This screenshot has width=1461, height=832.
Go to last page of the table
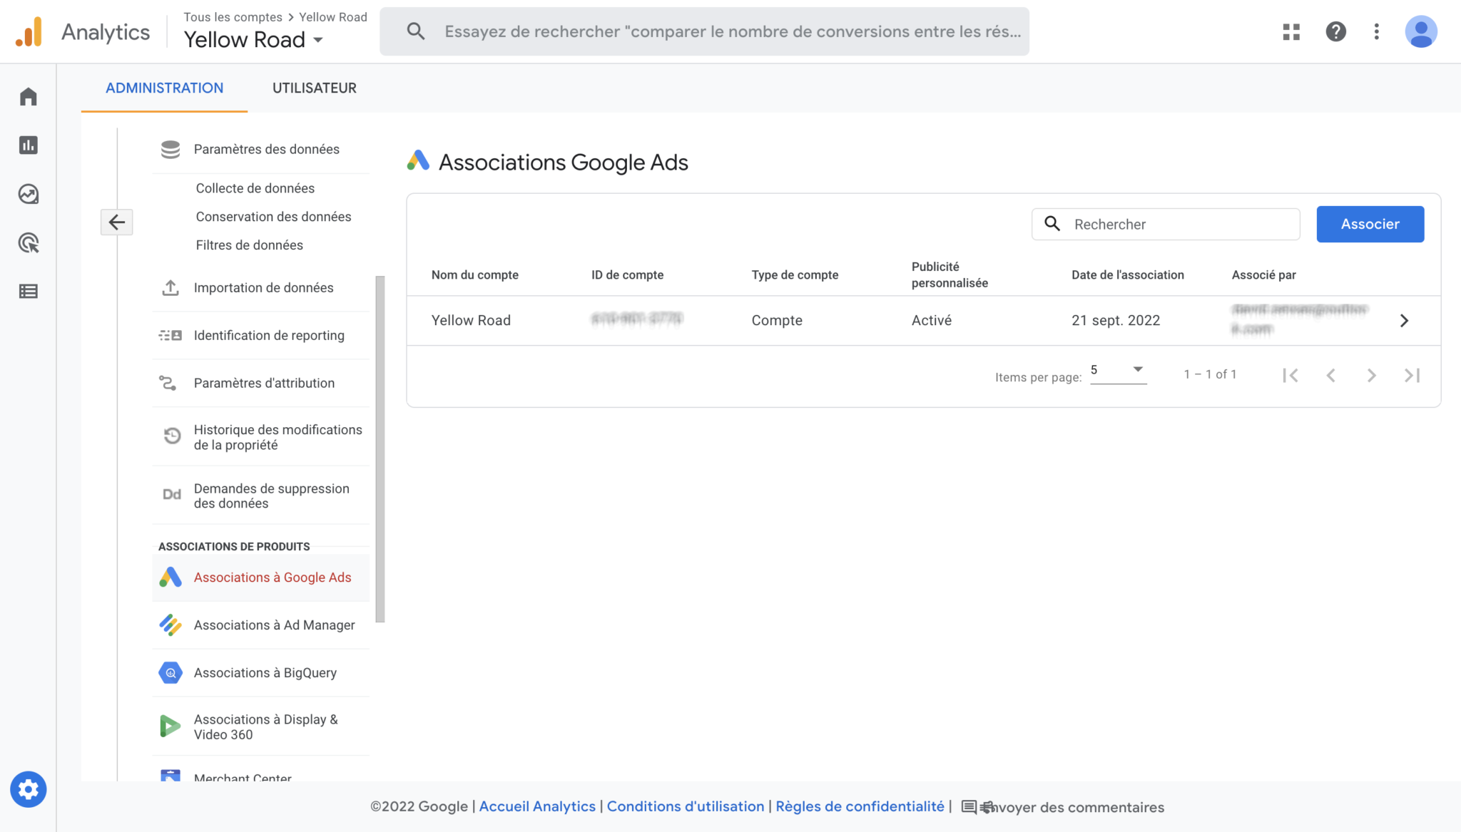tap(1412, 375)
